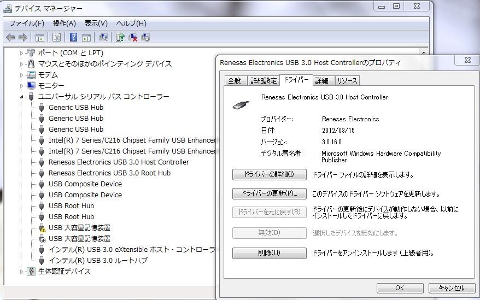This screenshot has width=480, height=300.
Task: Click ドライバーの更新(P)... button
Action: [270, 193]
